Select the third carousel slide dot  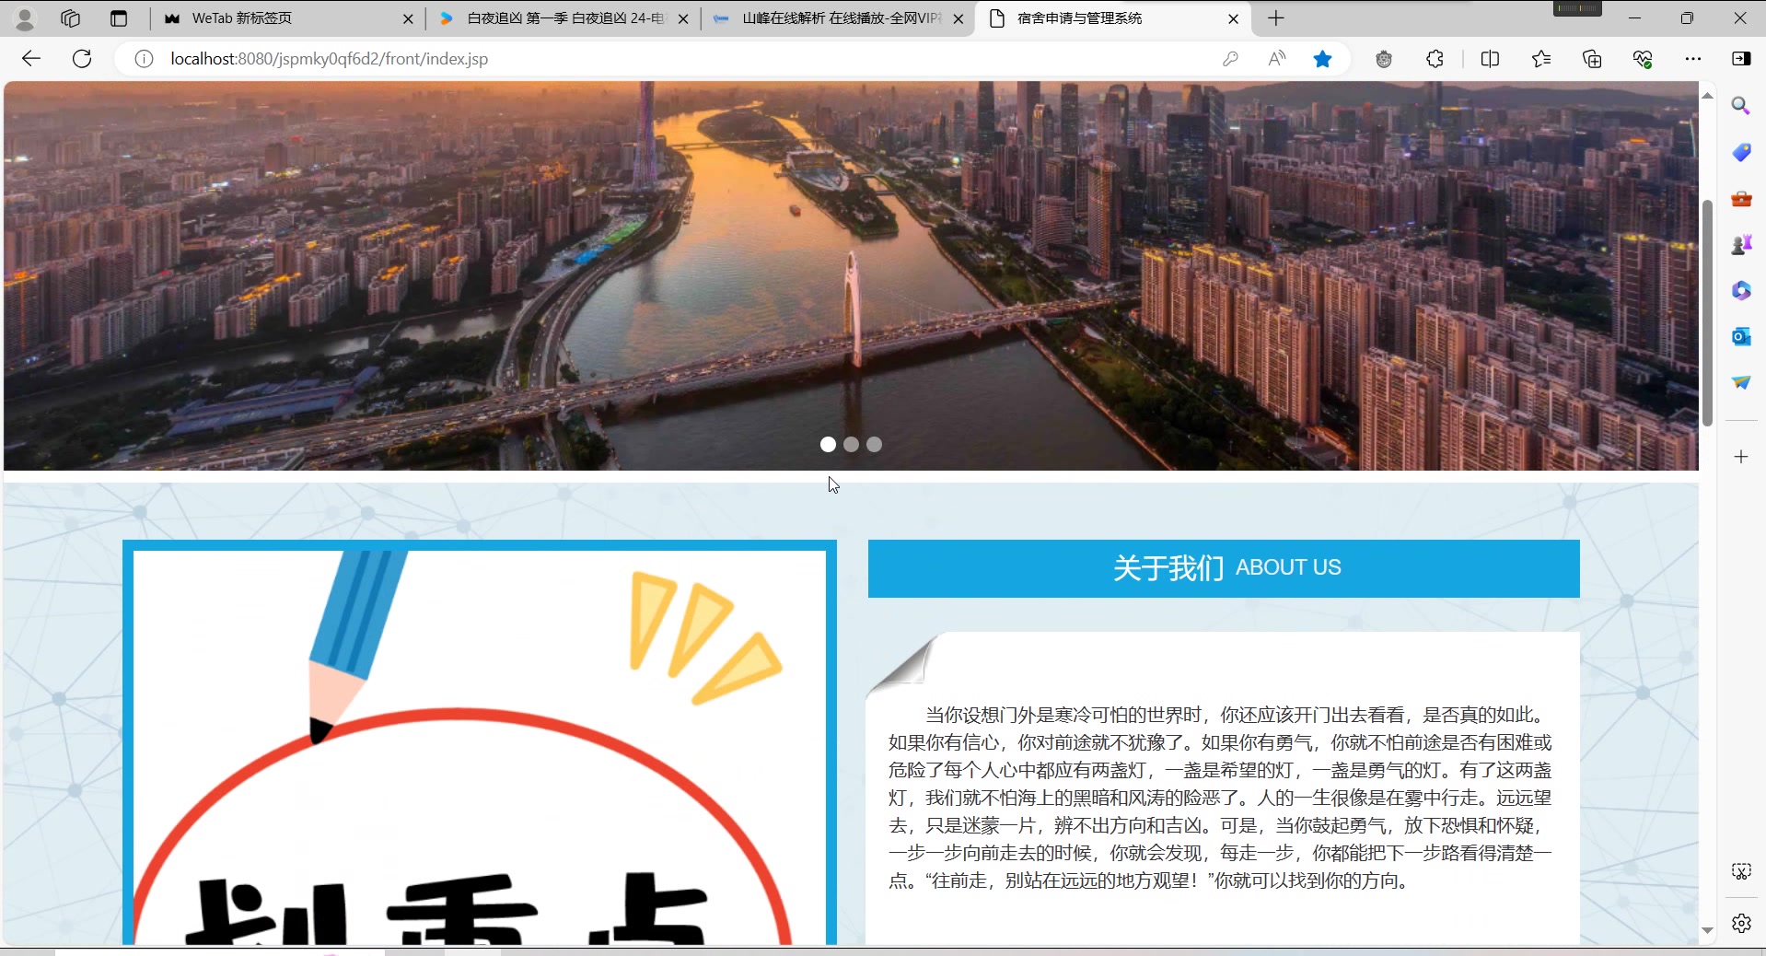click(874, 445)
